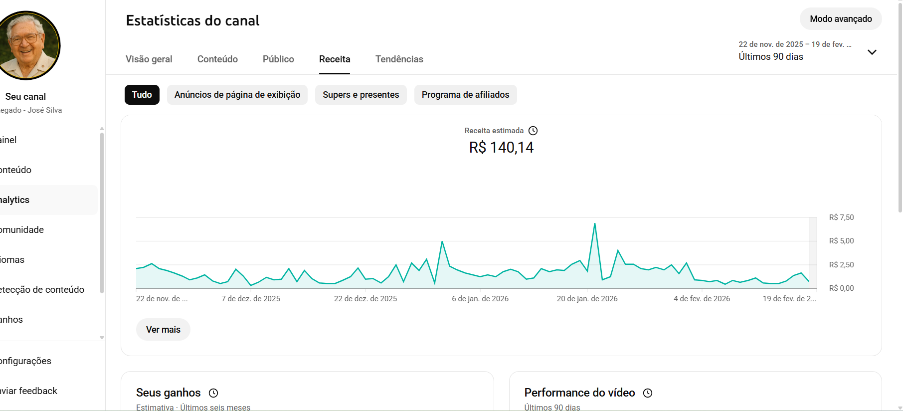Image resolution: width=903 pixels, height=411 pixels.
Task: Click the left sidebar scrollbar thumb
Action: pos(102,209)
